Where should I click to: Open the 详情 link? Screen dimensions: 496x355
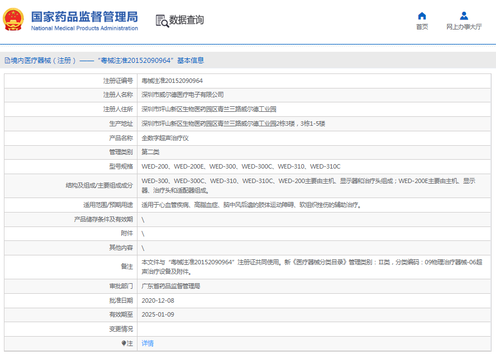[x=148, y=343]
